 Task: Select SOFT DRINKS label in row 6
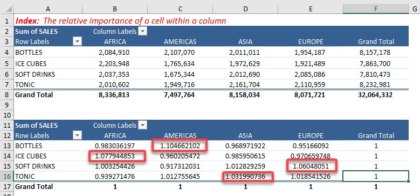[35, 75]
